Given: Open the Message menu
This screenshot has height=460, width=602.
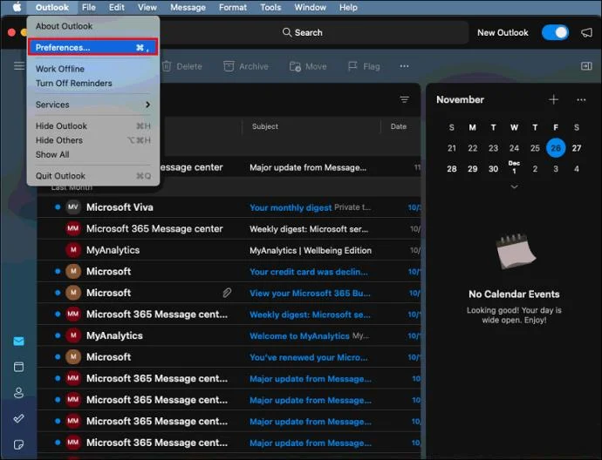Looking at the screenshot, I should click(188, 7).
